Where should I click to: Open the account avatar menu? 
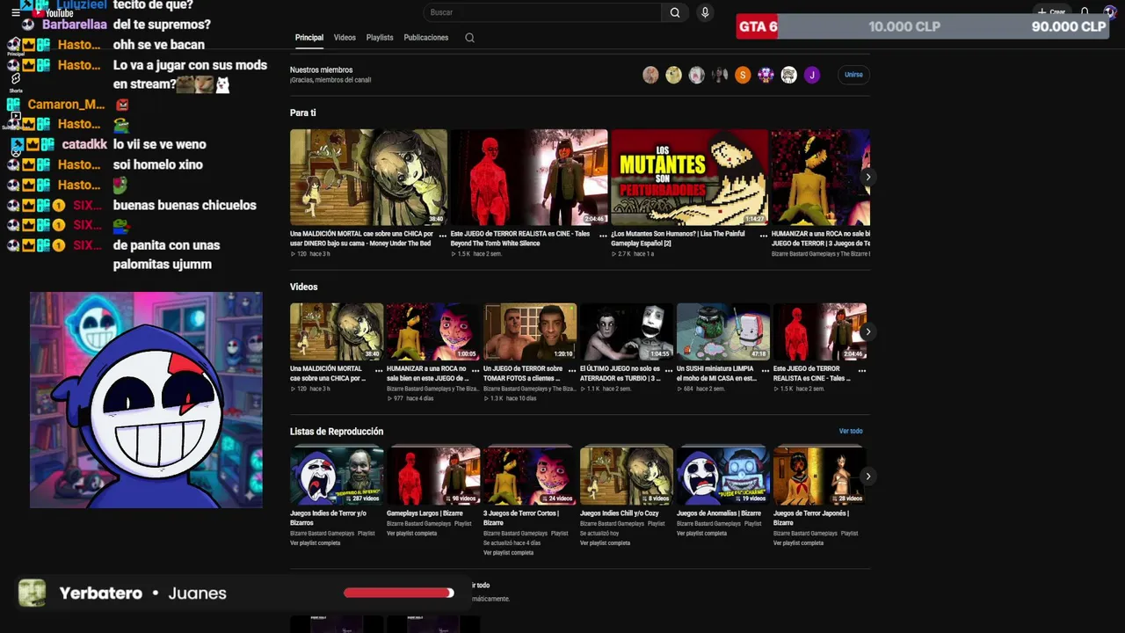1110,12
